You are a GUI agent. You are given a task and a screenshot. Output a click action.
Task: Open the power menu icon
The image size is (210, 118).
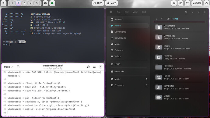point(206,3)
